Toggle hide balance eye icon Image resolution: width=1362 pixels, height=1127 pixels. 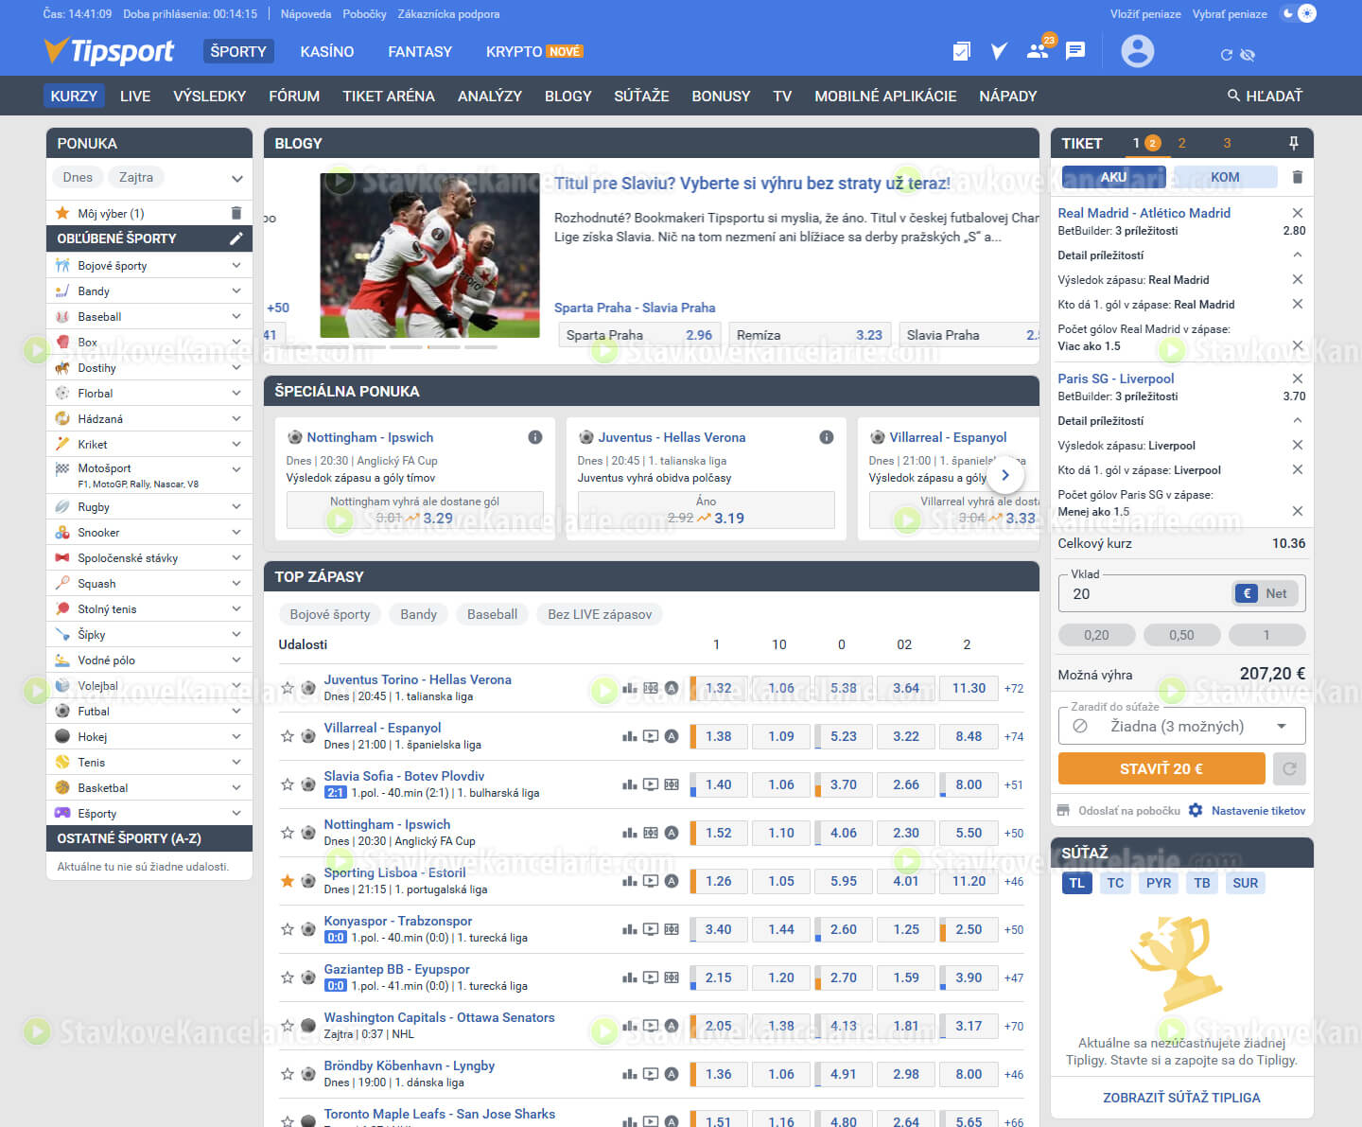point(1248,55)
